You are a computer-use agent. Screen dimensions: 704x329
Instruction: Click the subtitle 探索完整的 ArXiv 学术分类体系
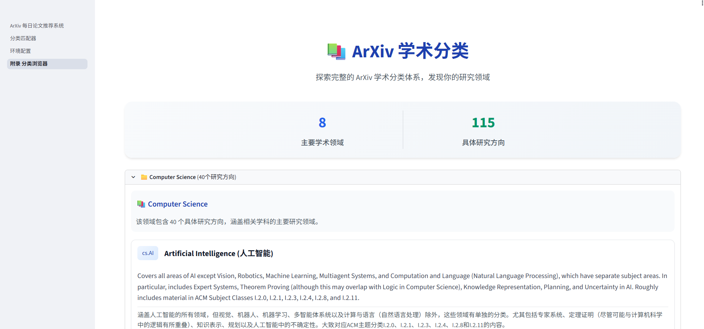[x=403, y=77]
